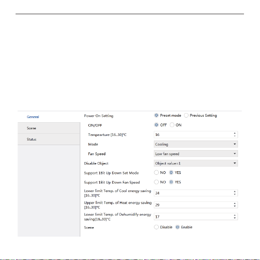Disable the Scene option

click(156, 227)
